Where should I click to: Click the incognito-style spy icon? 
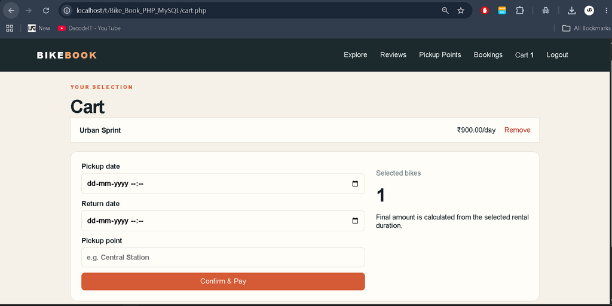546,11
